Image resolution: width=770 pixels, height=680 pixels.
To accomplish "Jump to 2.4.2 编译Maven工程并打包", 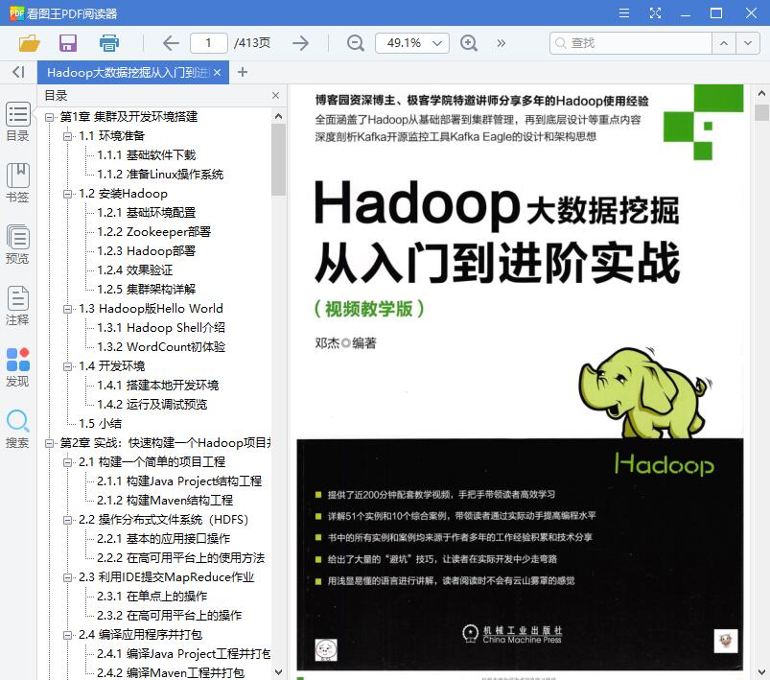I will pos(171,672).
